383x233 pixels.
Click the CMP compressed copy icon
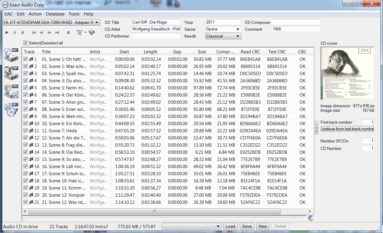click(11, 73)
